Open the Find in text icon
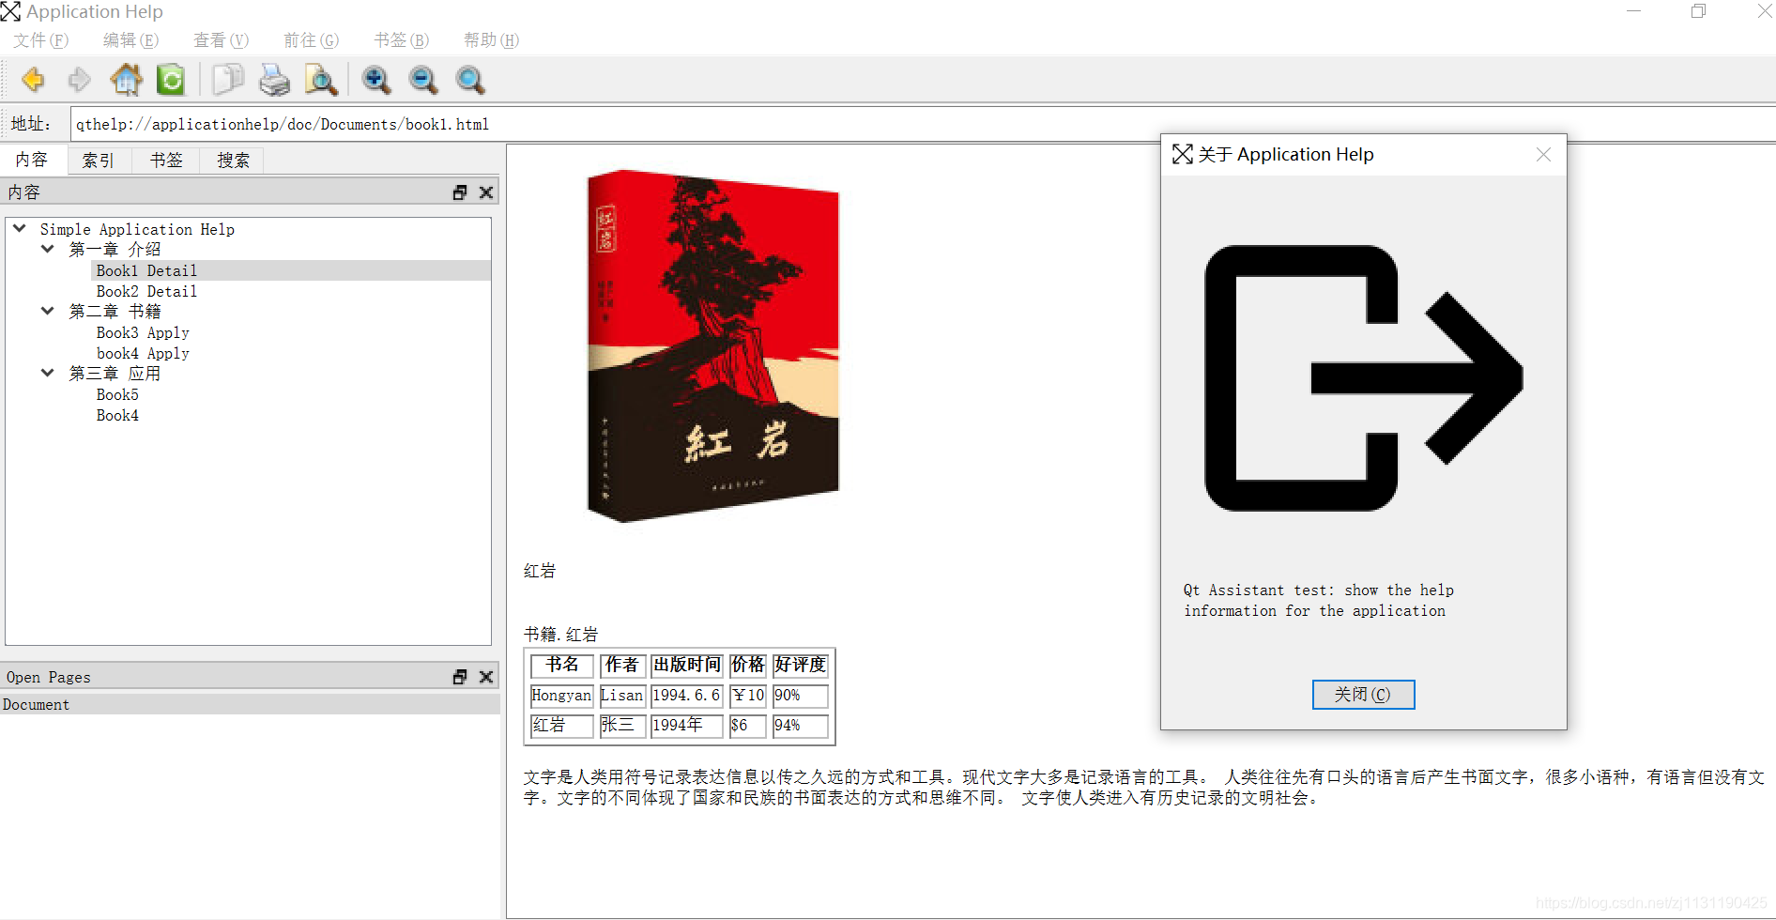 tap(321, 80)
